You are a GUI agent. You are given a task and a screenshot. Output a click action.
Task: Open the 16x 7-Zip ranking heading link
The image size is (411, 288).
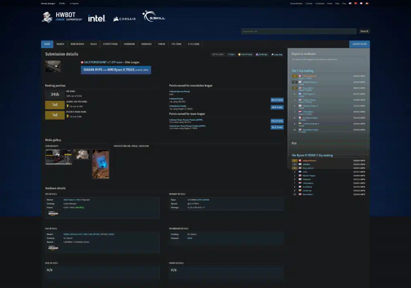pos(303,71)
